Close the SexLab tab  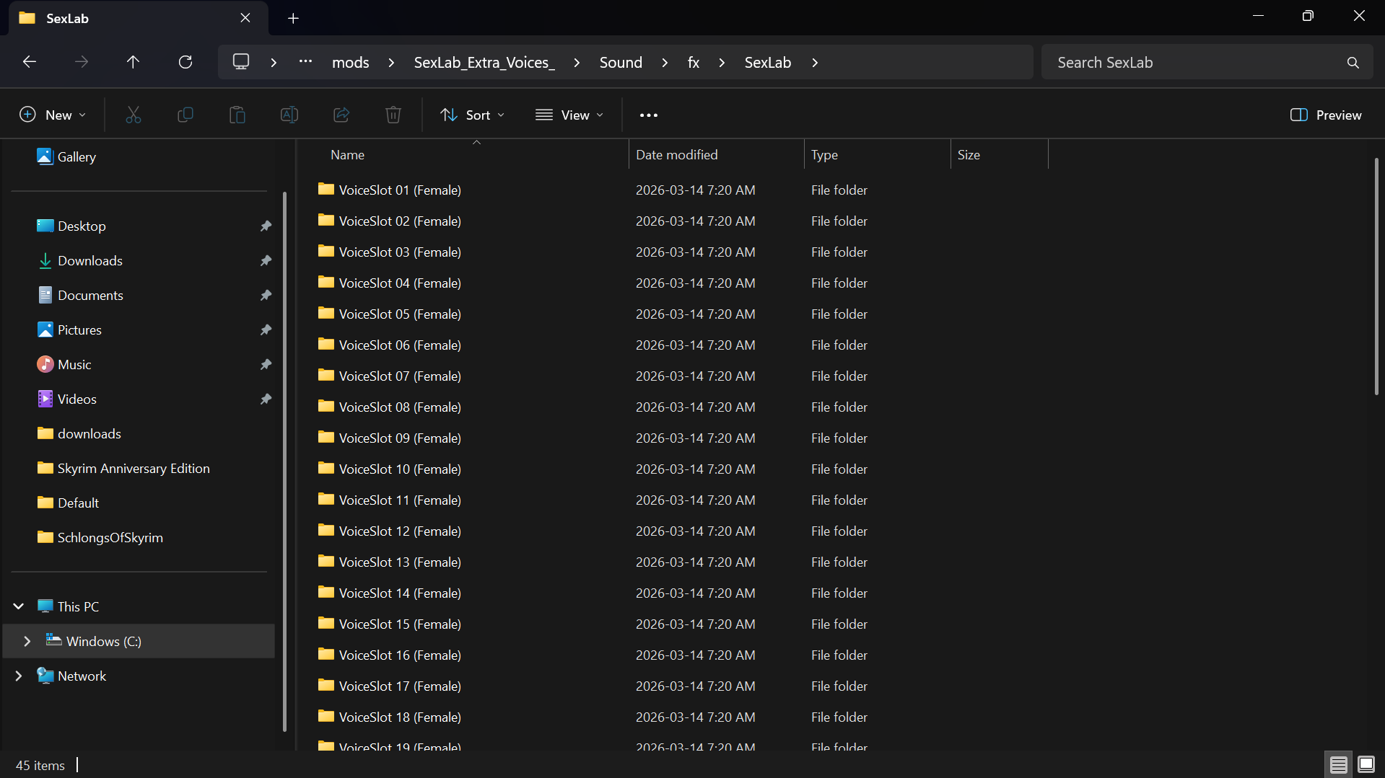tap(245, 18)
